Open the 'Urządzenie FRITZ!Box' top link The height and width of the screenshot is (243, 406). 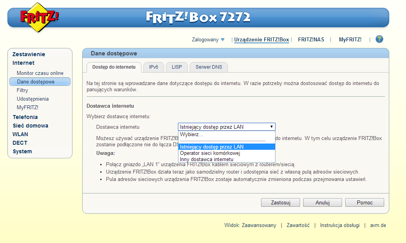click(x=261, y=40)
